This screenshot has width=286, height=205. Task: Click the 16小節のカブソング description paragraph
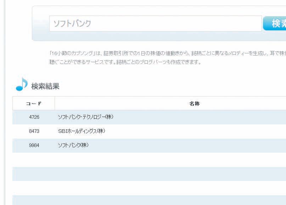click(168, 58)
